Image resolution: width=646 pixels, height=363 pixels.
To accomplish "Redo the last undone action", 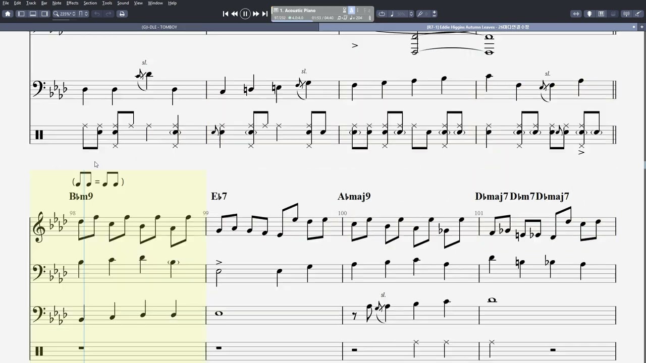I will click(109, 14).
